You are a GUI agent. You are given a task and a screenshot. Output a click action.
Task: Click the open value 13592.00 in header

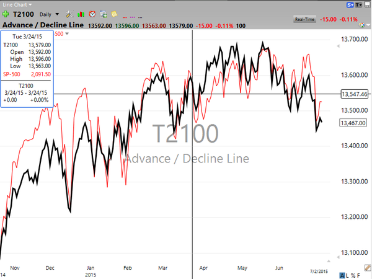tap(100, 25)
